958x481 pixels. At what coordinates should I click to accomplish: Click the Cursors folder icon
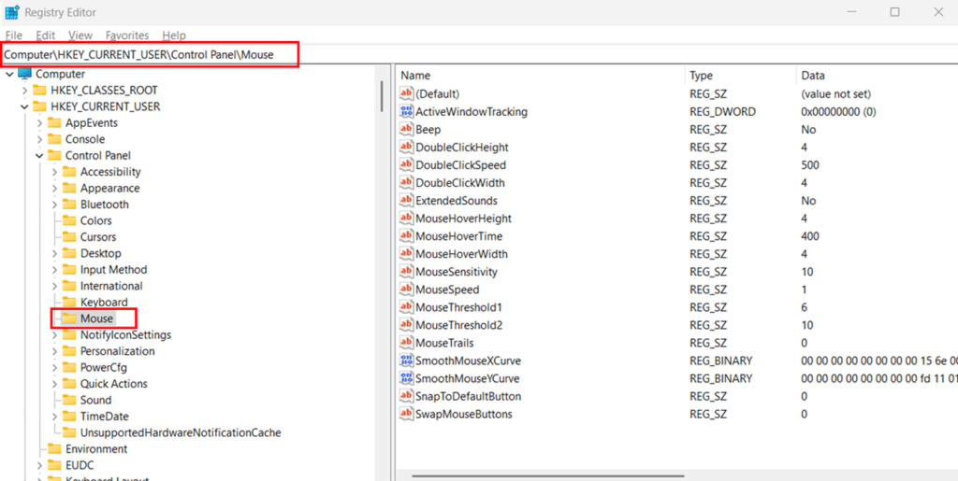tap(69, 236)
